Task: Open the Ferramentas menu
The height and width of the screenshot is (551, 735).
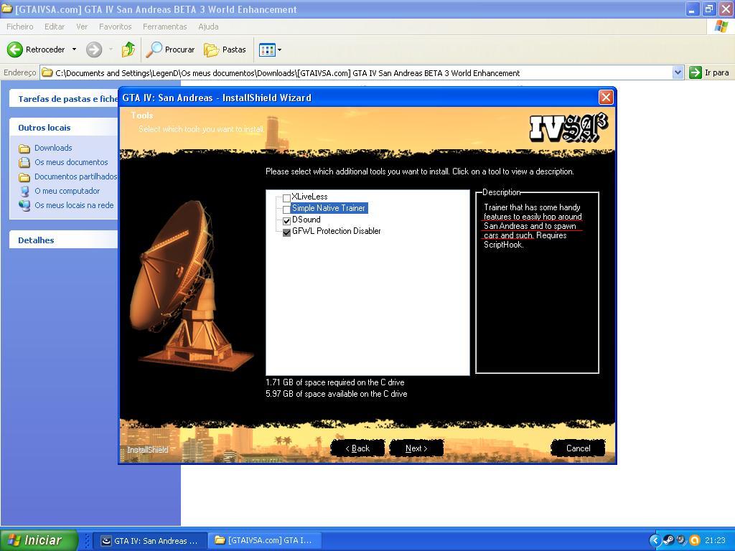Action: (164, 27)
